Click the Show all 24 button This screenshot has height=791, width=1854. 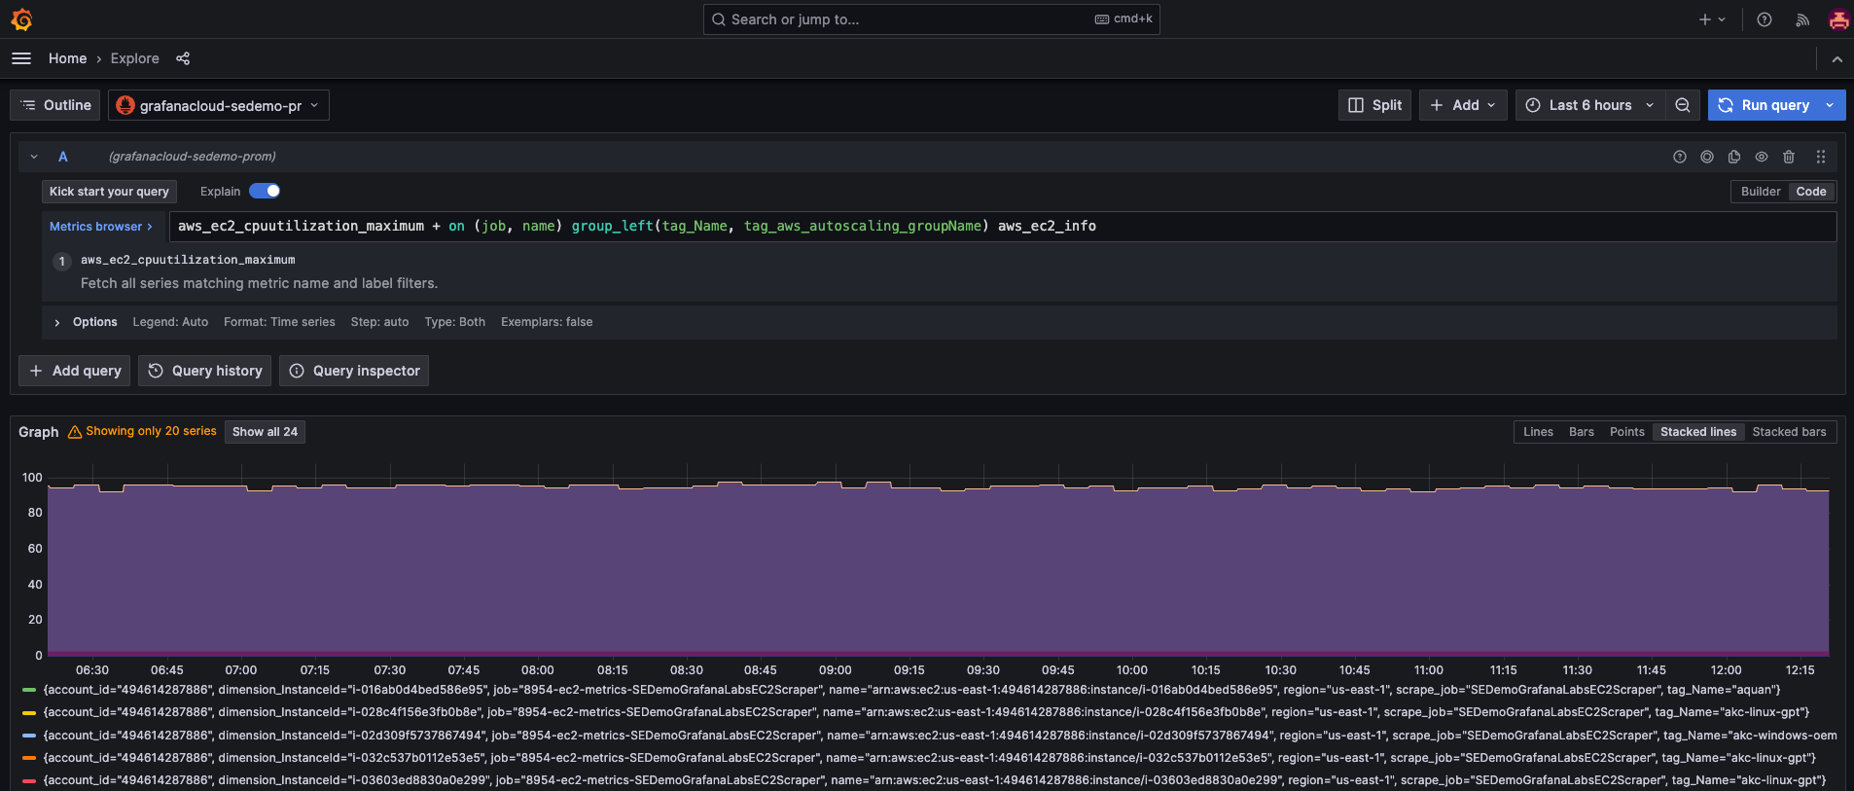point(265,432)
